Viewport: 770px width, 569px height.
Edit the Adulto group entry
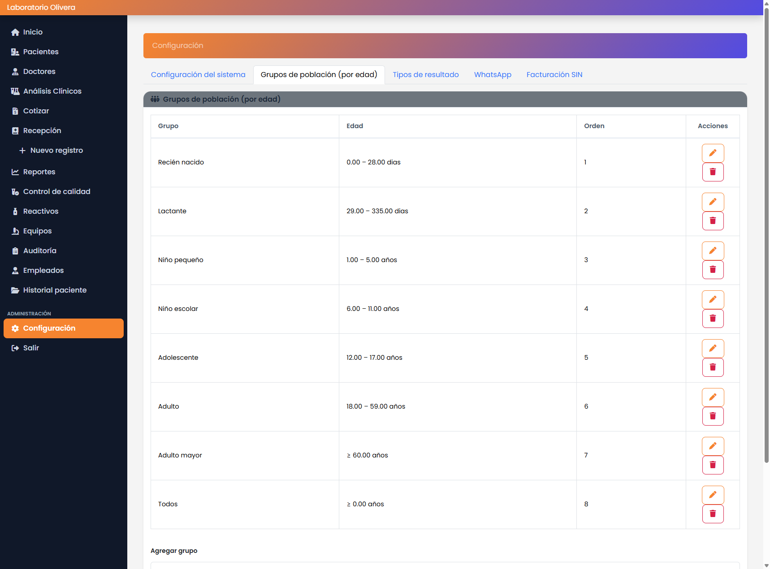pyautogui.click(x=713, y=397)
